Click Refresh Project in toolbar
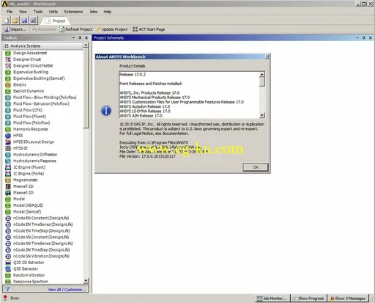Viewport: 375px width, 303px height. [x=76, y=29]
